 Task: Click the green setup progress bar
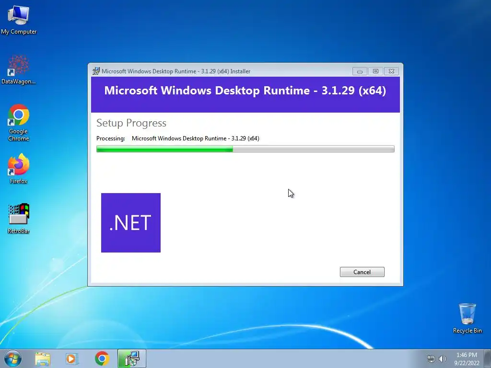pos(245,149)
